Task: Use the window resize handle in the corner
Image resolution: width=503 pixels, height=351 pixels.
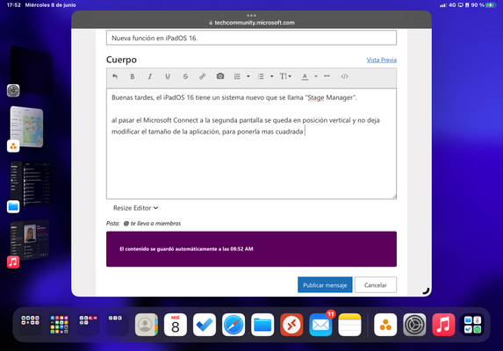Action: [426, 291]
